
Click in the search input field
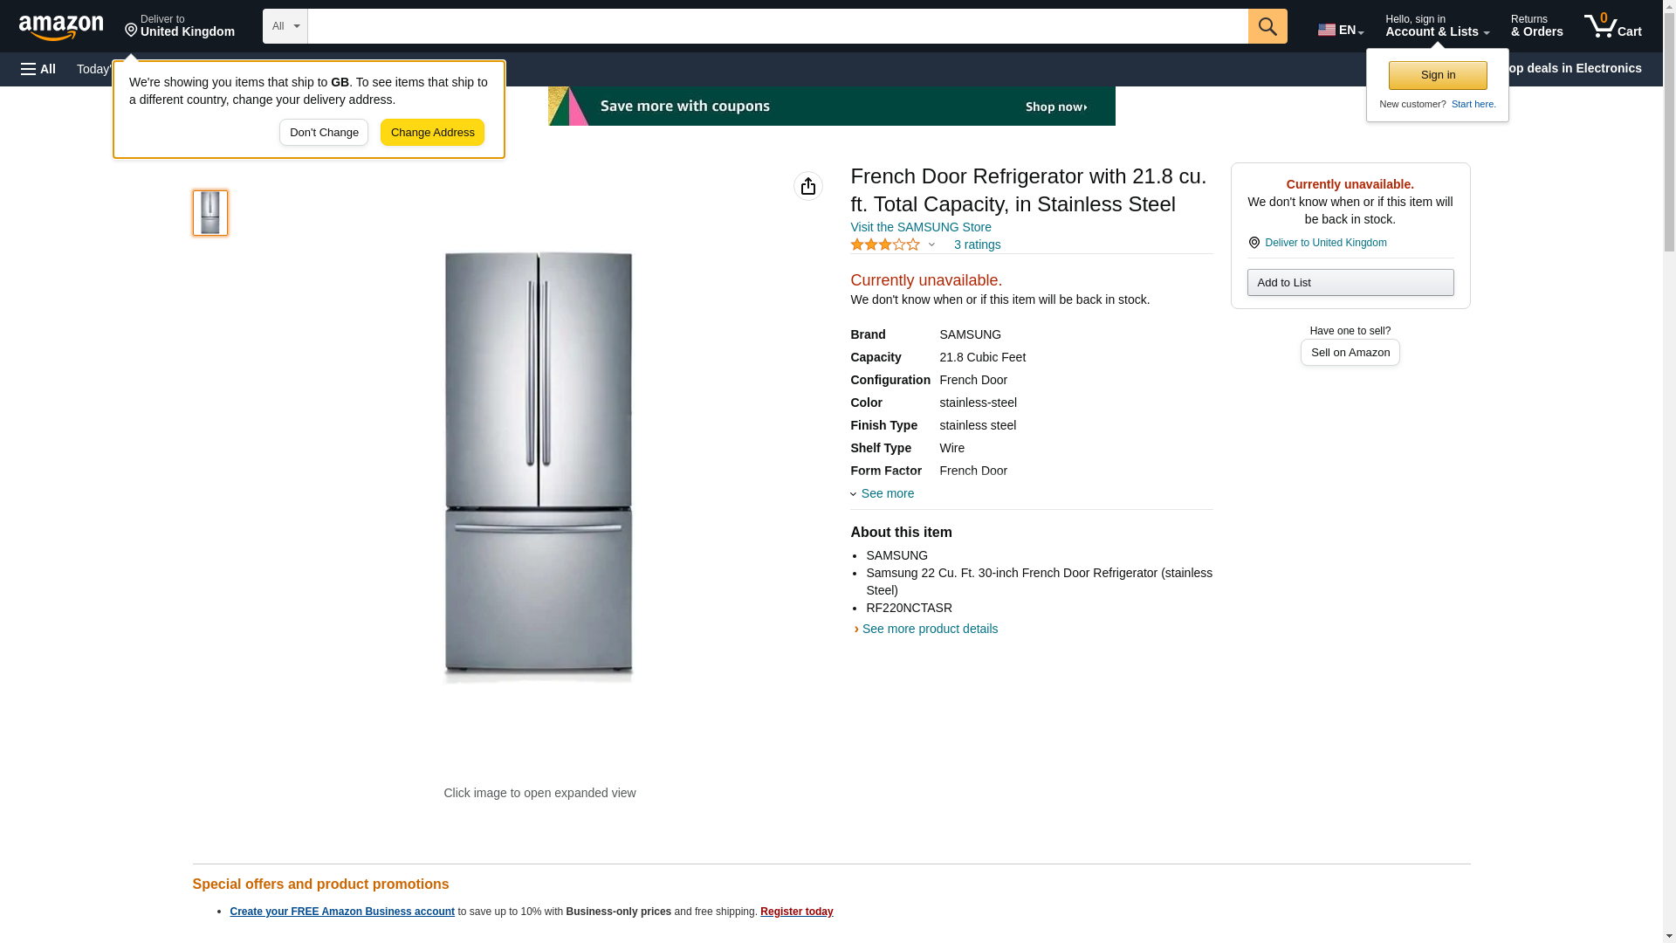777,26
